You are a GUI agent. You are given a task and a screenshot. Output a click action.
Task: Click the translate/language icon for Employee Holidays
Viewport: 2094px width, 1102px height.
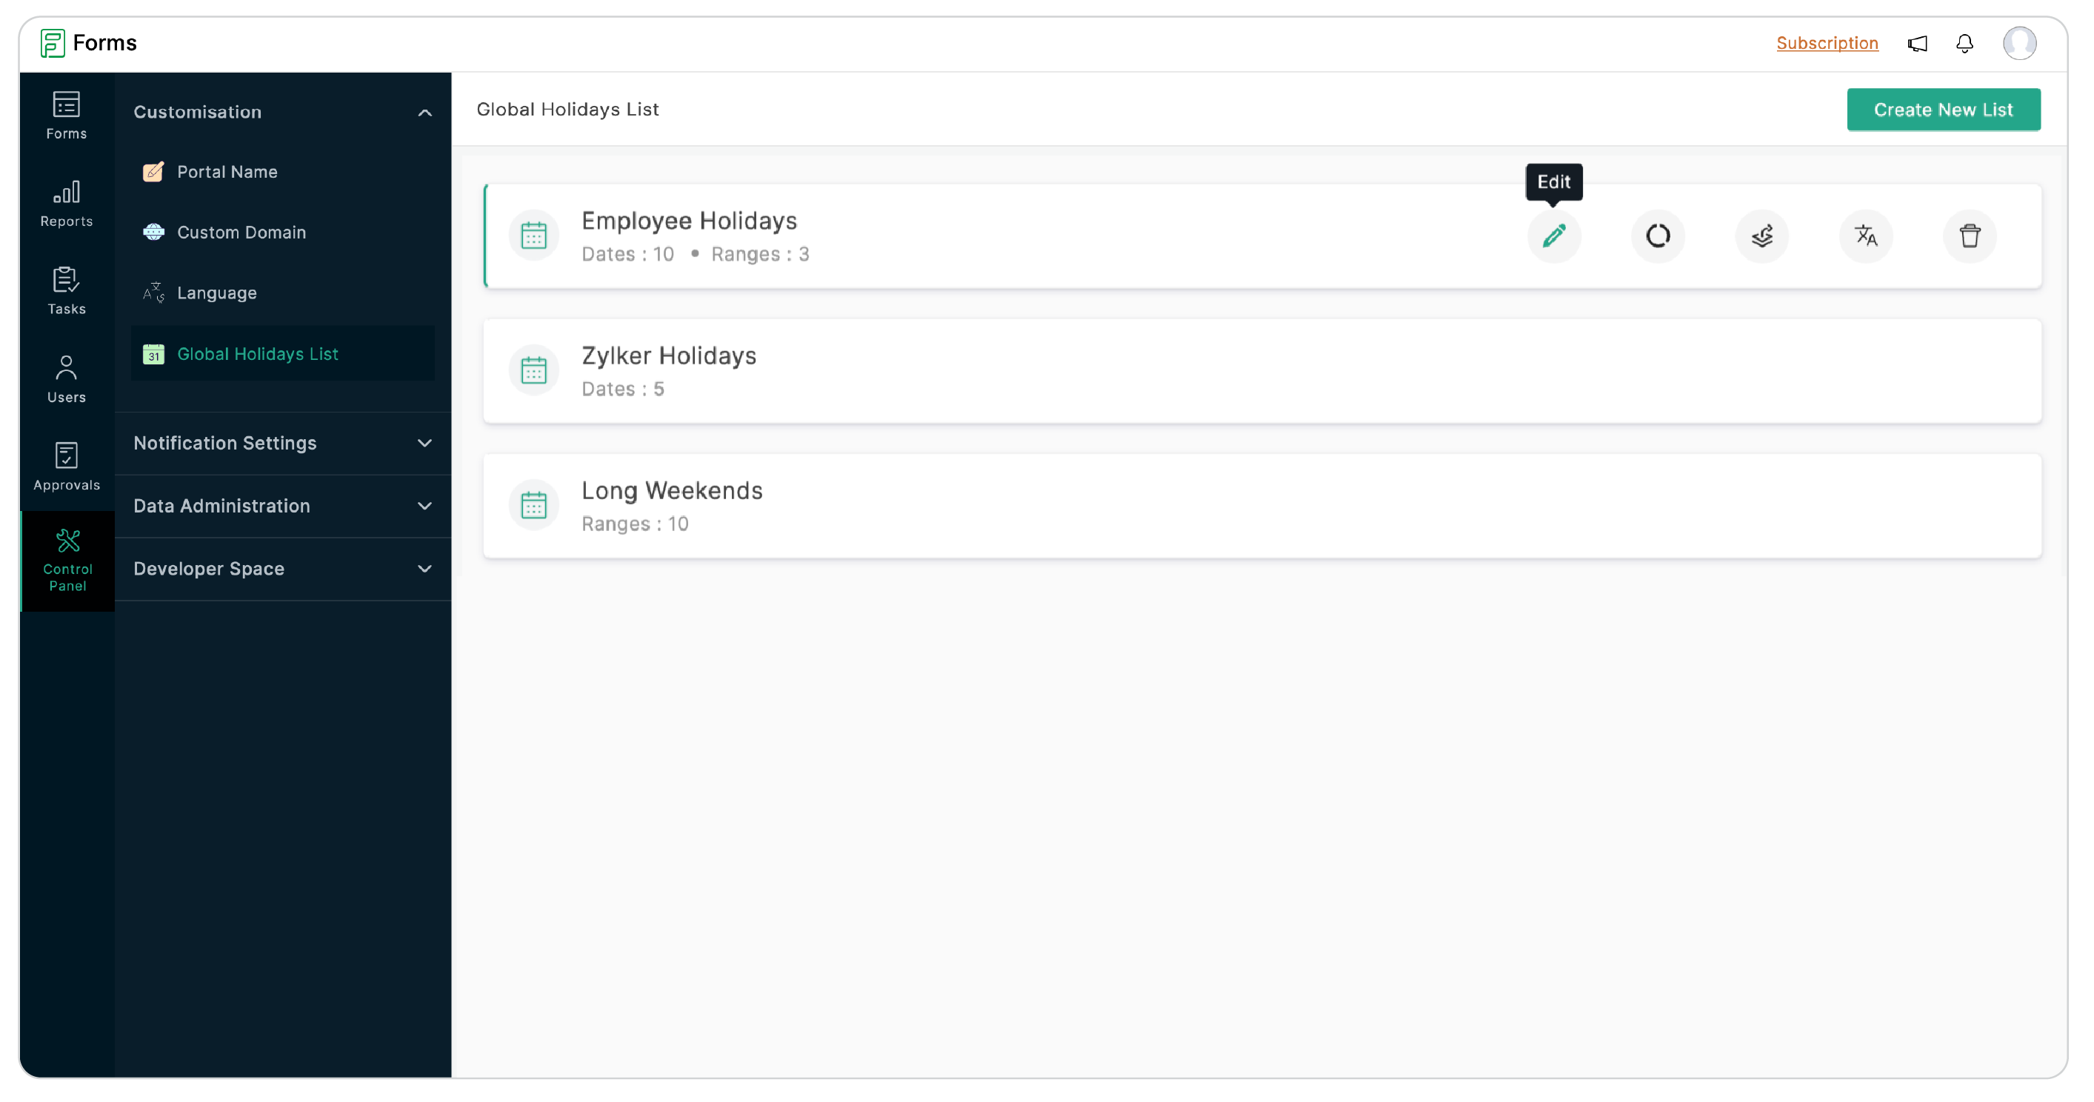[x=1867, y=236]
